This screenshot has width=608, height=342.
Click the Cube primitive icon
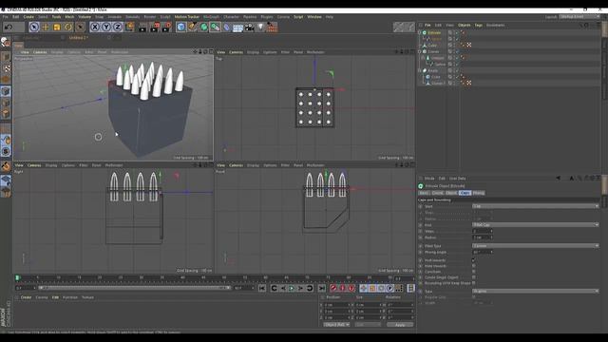pos(181,27)
